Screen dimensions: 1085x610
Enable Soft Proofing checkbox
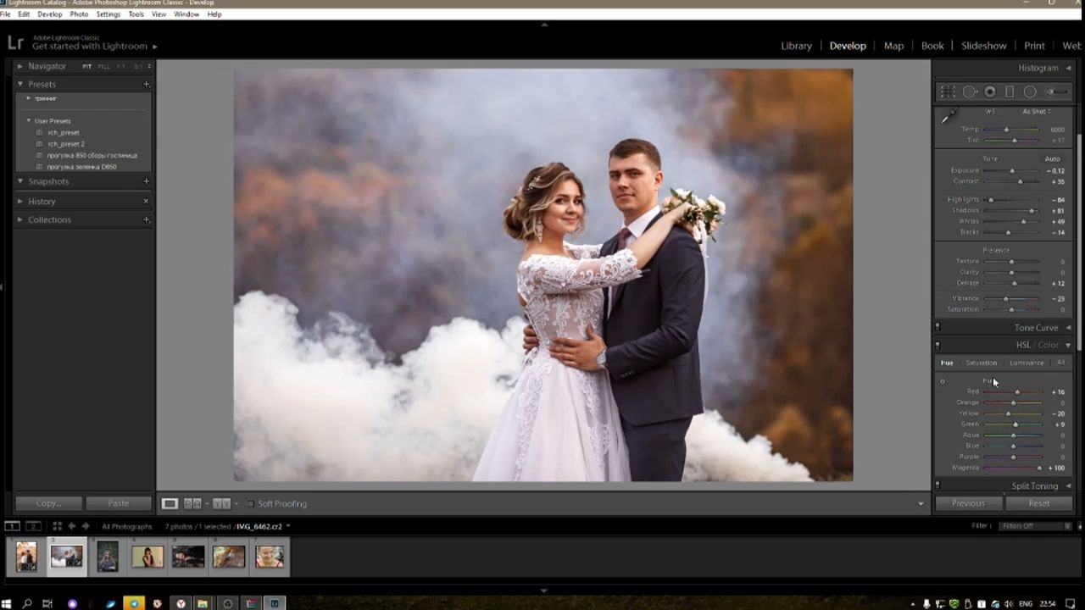pos(250,503)
